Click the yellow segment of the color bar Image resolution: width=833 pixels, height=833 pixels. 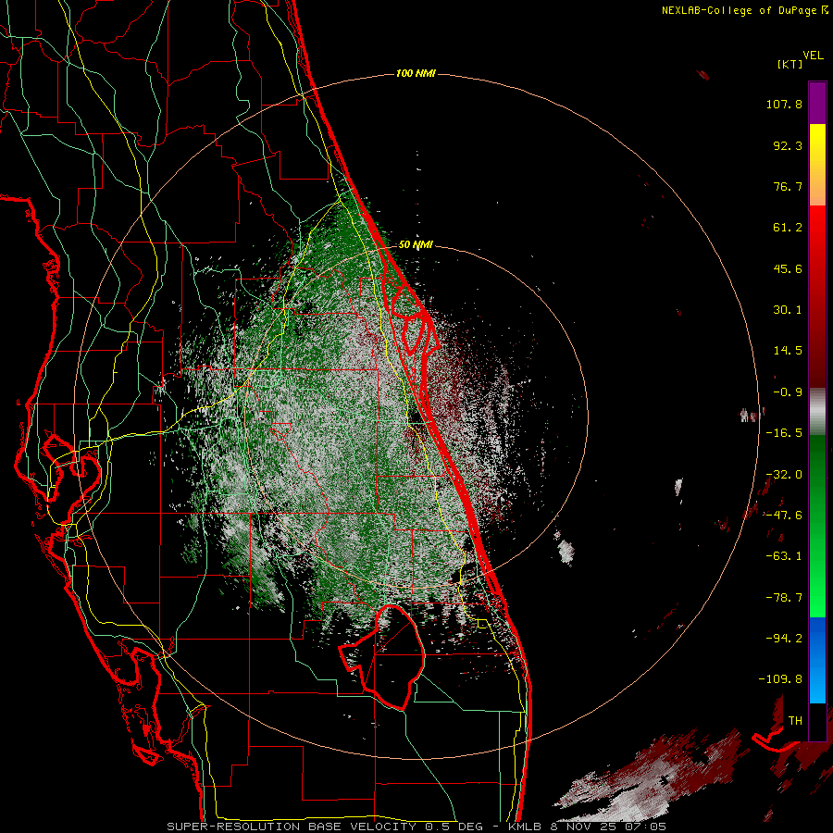(817, 164)
